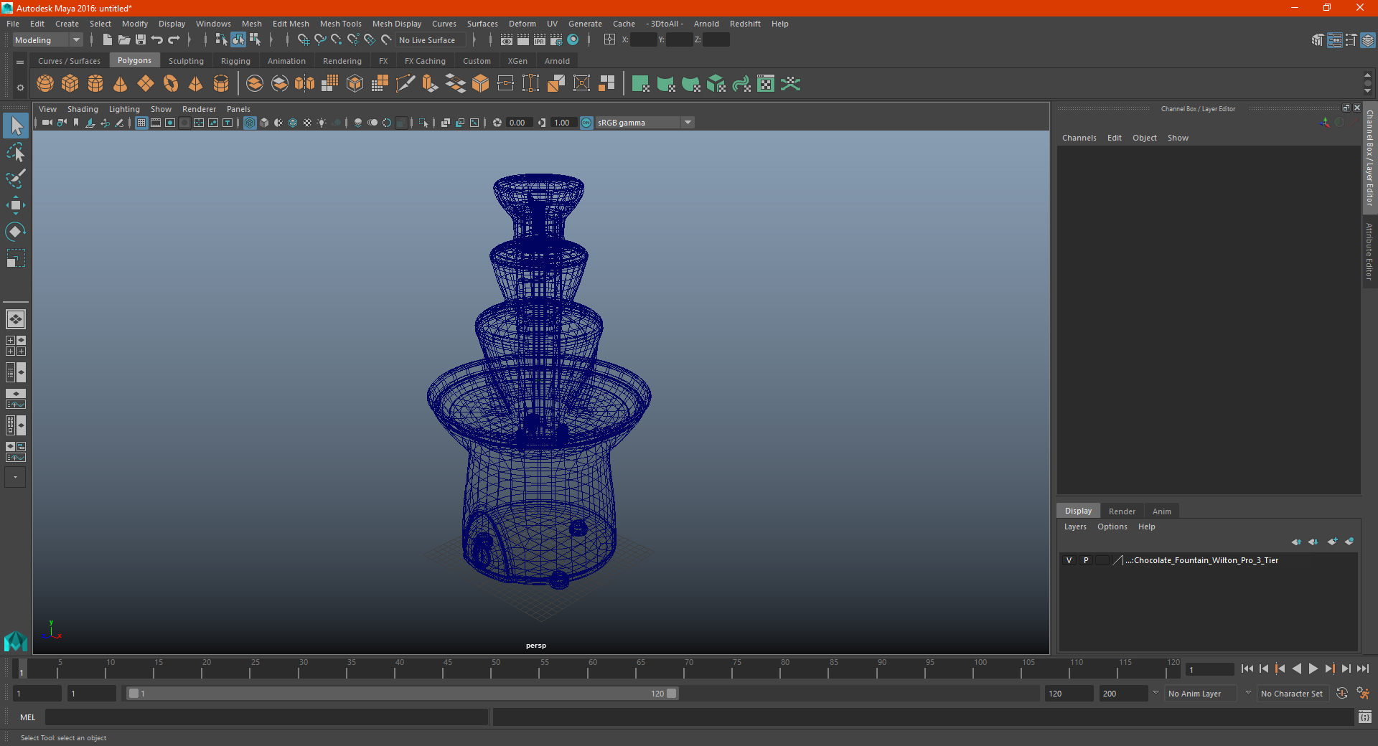The width and height of the screenshot is (1378, 746).
Task: Select the Lasso Select tool
Action: [16, 152]
